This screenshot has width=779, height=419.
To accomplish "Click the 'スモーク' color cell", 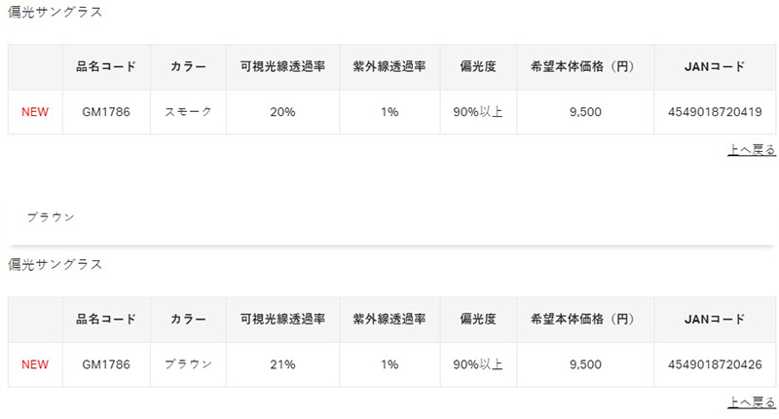I will point(188,112).
